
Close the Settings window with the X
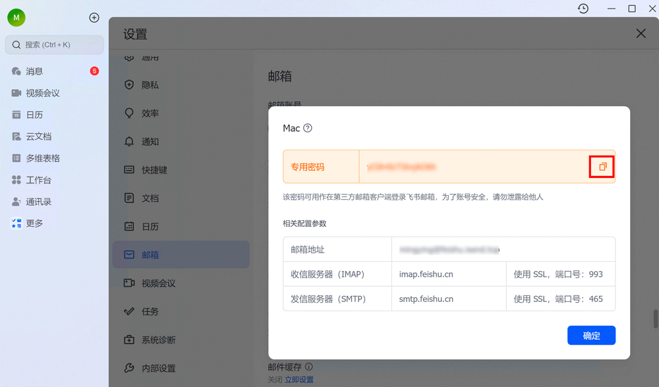[639, 33]
